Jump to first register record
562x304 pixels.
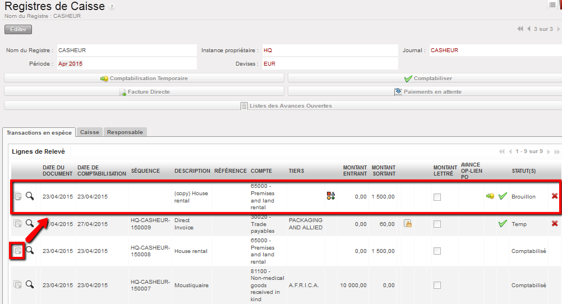tap(520, 29)
